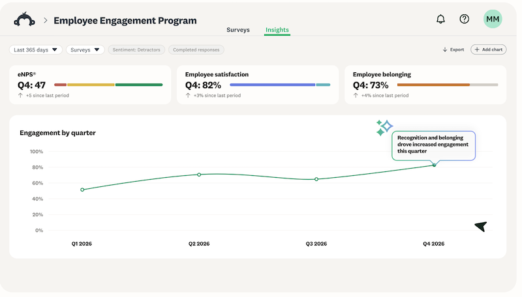Screen dimensions: 522x297
Task: Click the 100% y-axis label
Action: click(37, 152)
